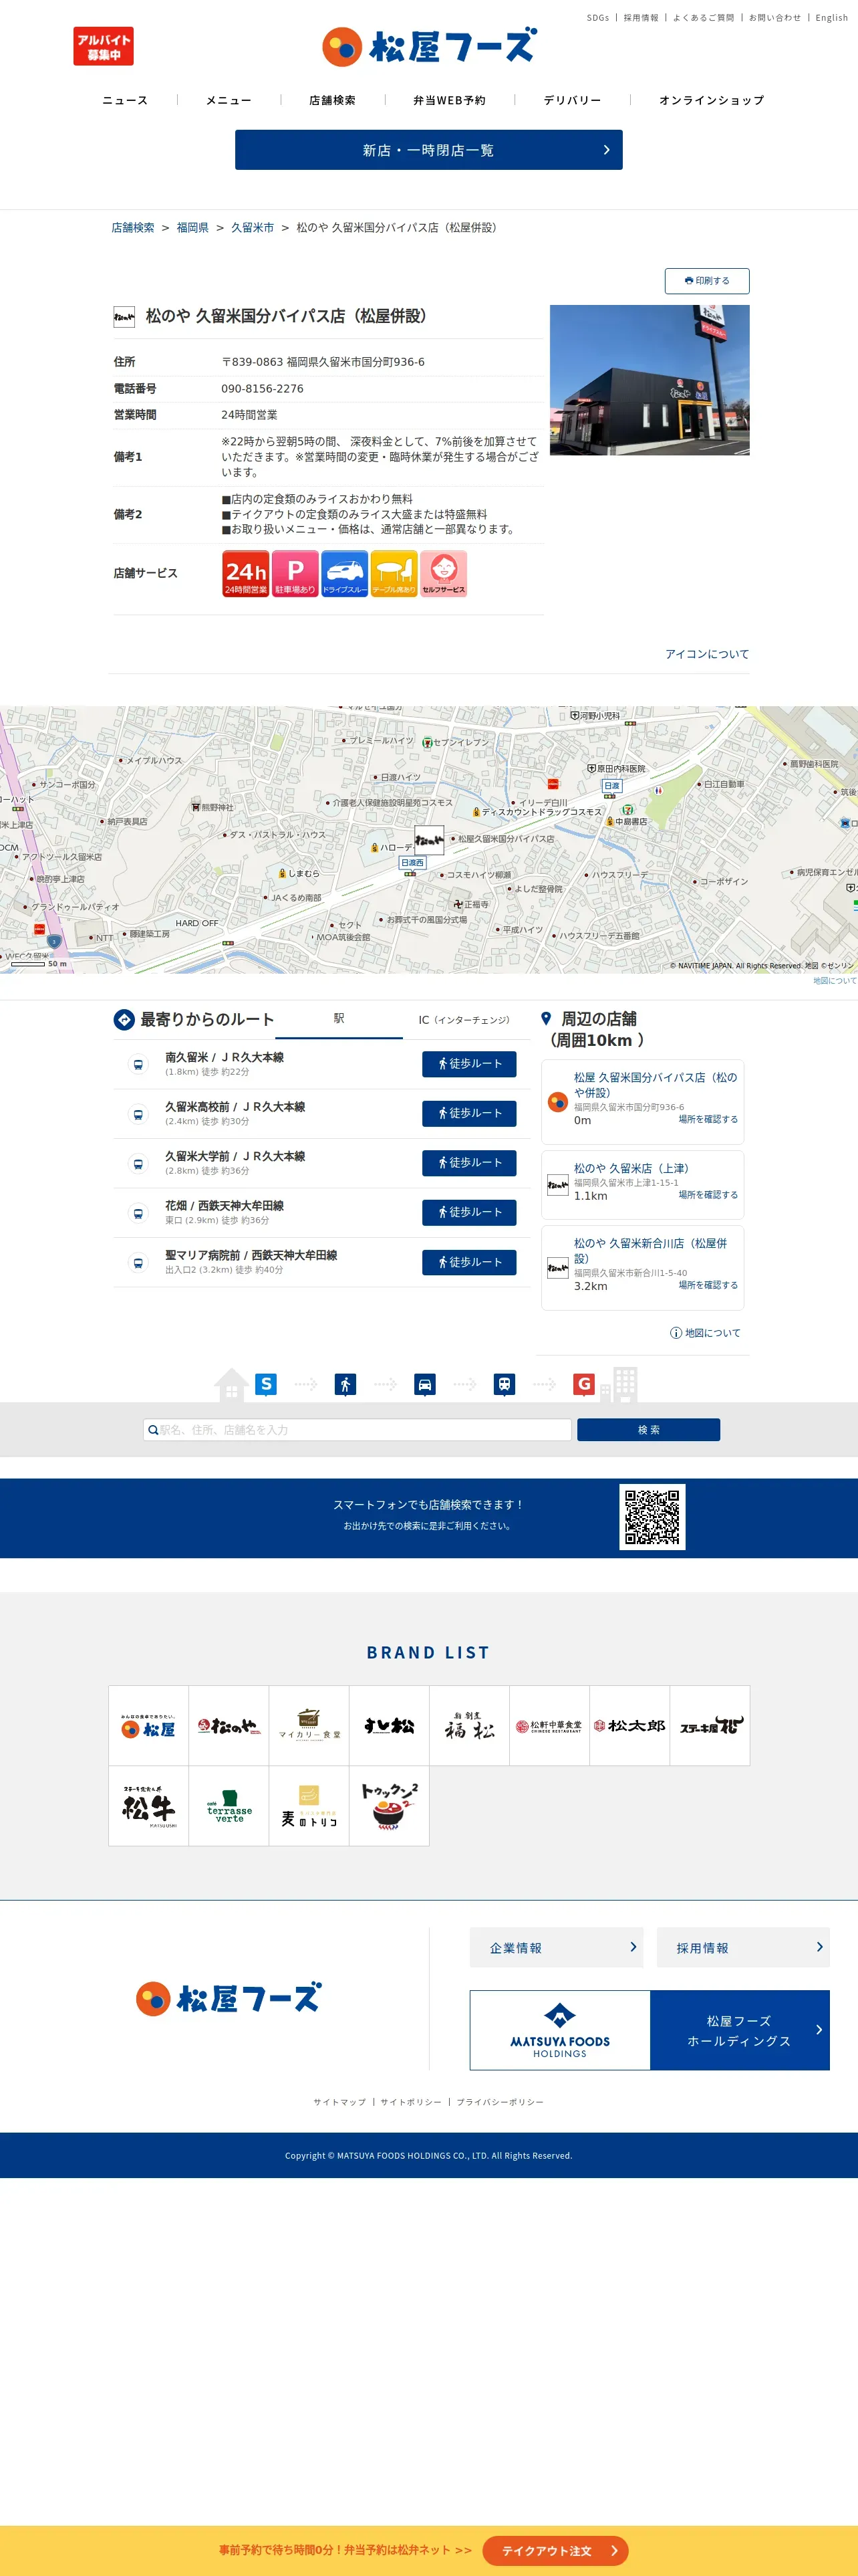This screenshot has height=2576, width=858.
Task: Click 地図について with info icon
Action: (705, 1333)
